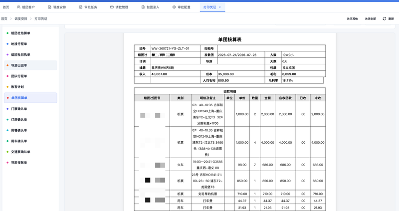Click the date range 2026-07-21/2026-07-26
This screenshot has height=211, width=399.
click(237, 55)
